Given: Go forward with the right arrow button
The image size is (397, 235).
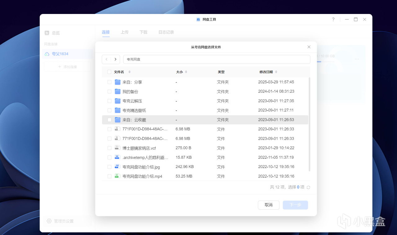Looking at the screenshot, I should tap(115, 59).
